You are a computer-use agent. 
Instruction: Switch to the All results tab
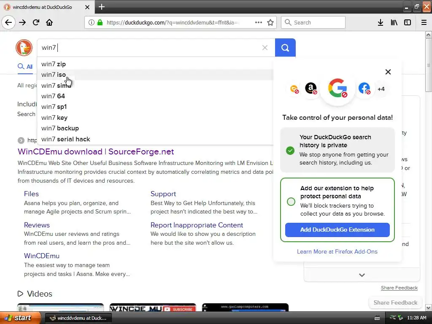click(x=25, y=66)
